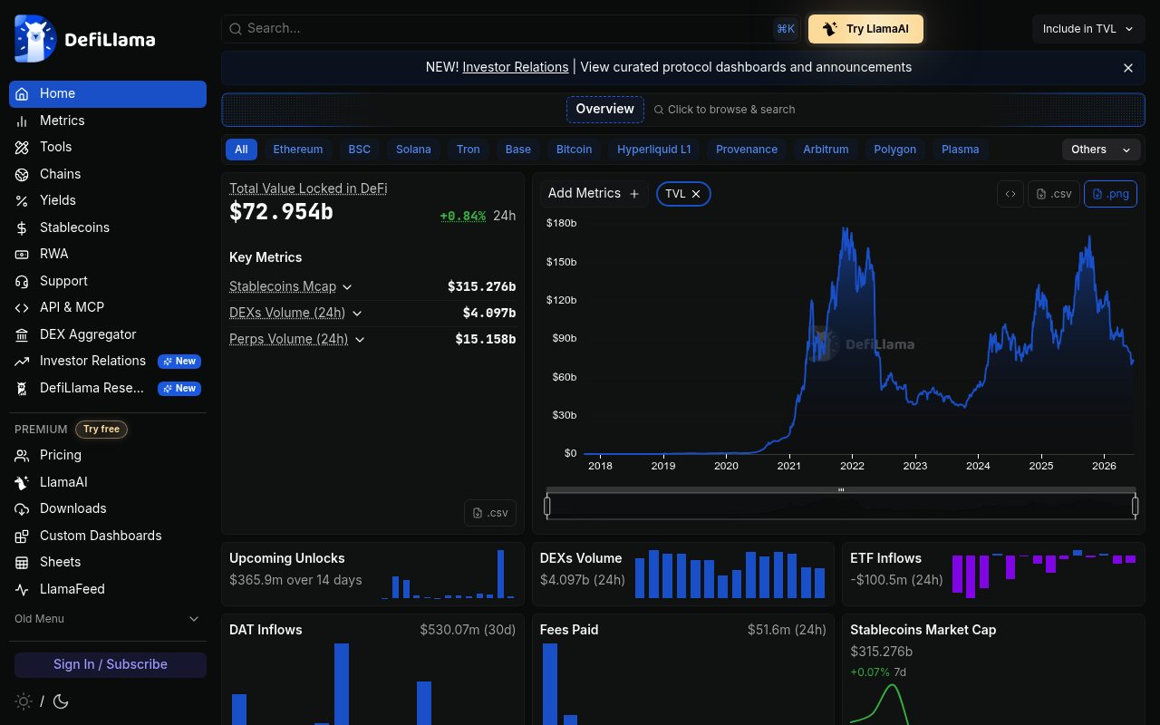
Task: Click the Support headset icon
Action: click(22, 281)
